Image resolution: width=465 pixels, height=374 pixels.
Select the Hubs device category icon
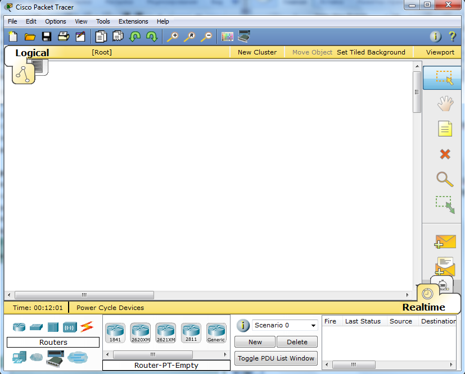coord(53,327)
